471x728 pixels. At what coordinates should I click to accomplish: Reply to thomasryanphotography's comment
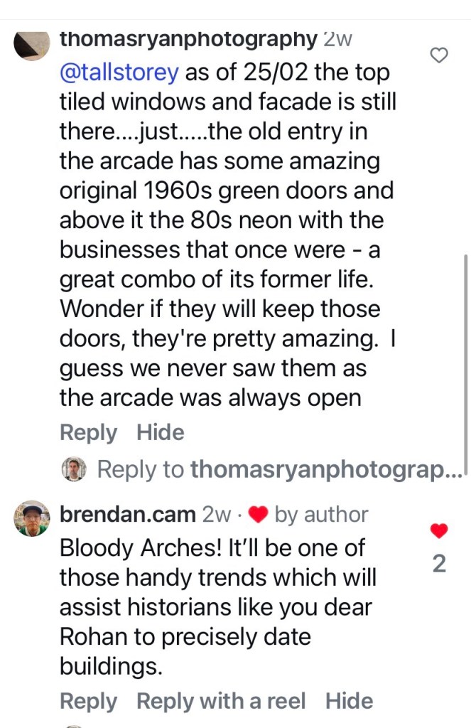pyautogui.click(x=87, y=432)
